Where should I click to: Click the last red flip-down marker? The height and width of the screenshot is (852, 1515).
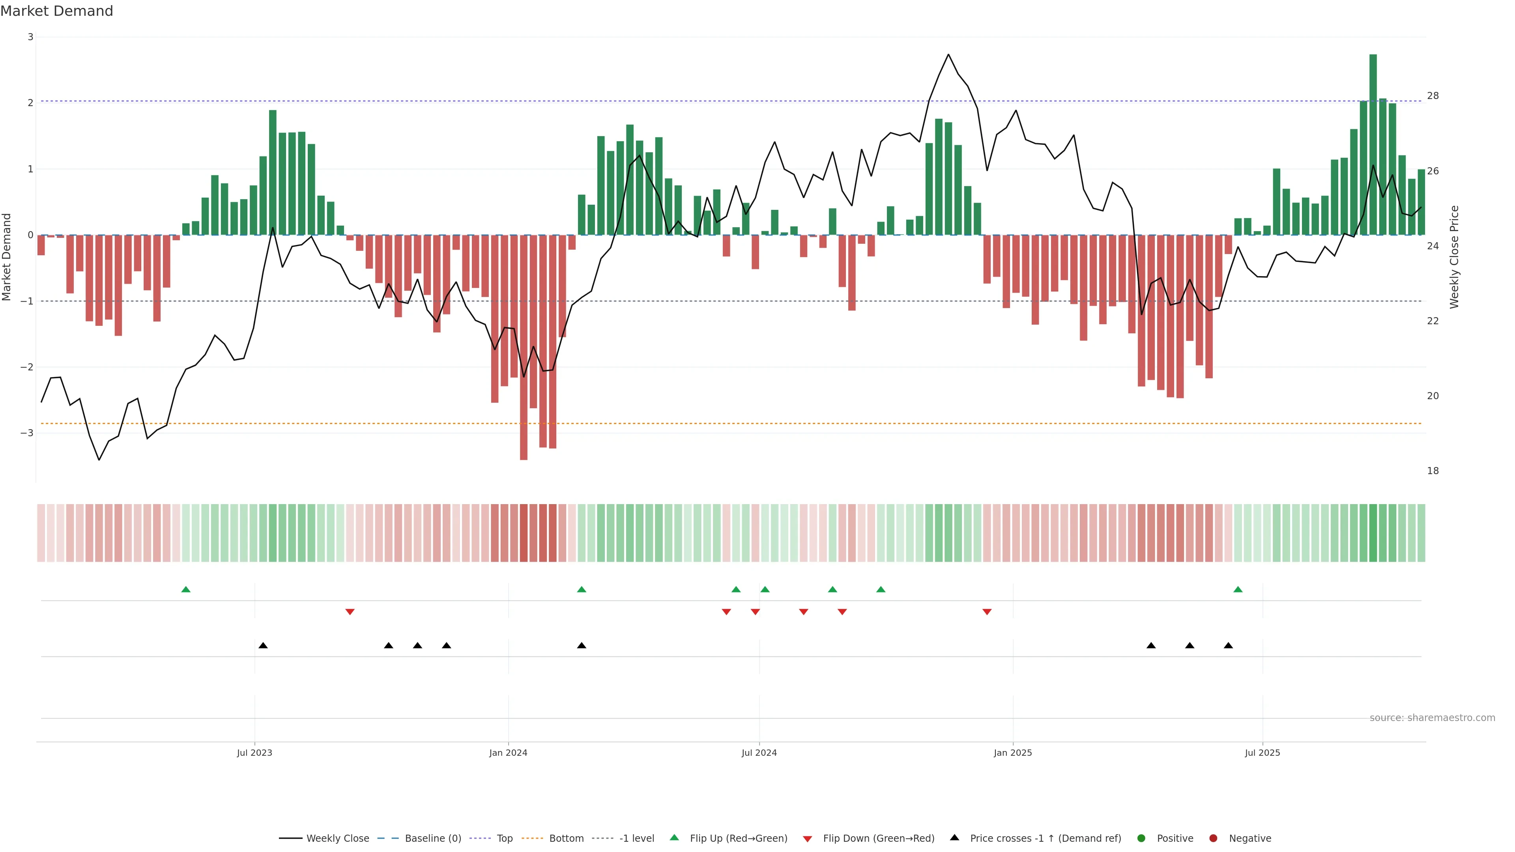pos(987,612)
